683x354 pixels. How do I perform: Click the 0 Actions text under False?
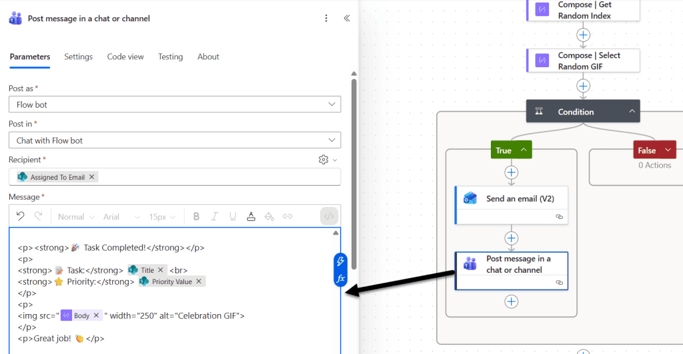tap(655, 165)
